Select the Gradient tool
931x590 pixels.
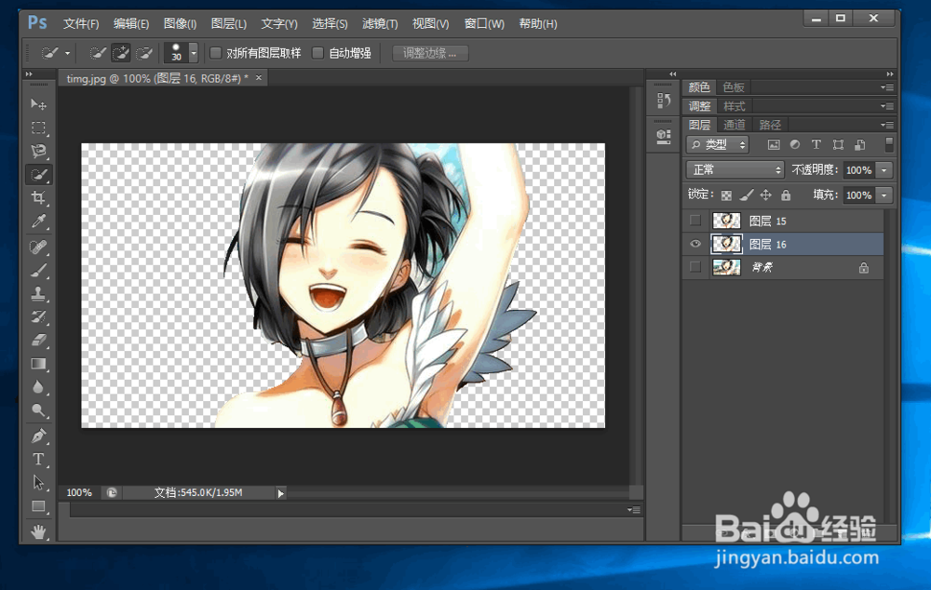(38, 364)
